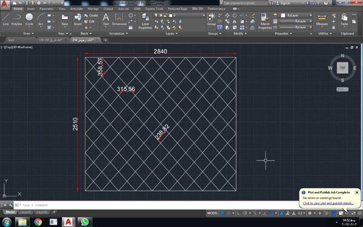Switch to the Annotate ribbon tab
The height and width of the screenshot is (227, 363).
tap(76, 9)
